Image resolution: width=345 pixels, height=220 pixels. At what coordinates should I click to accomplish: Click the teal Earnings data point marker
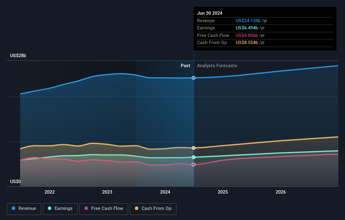[x=194, y=157]
